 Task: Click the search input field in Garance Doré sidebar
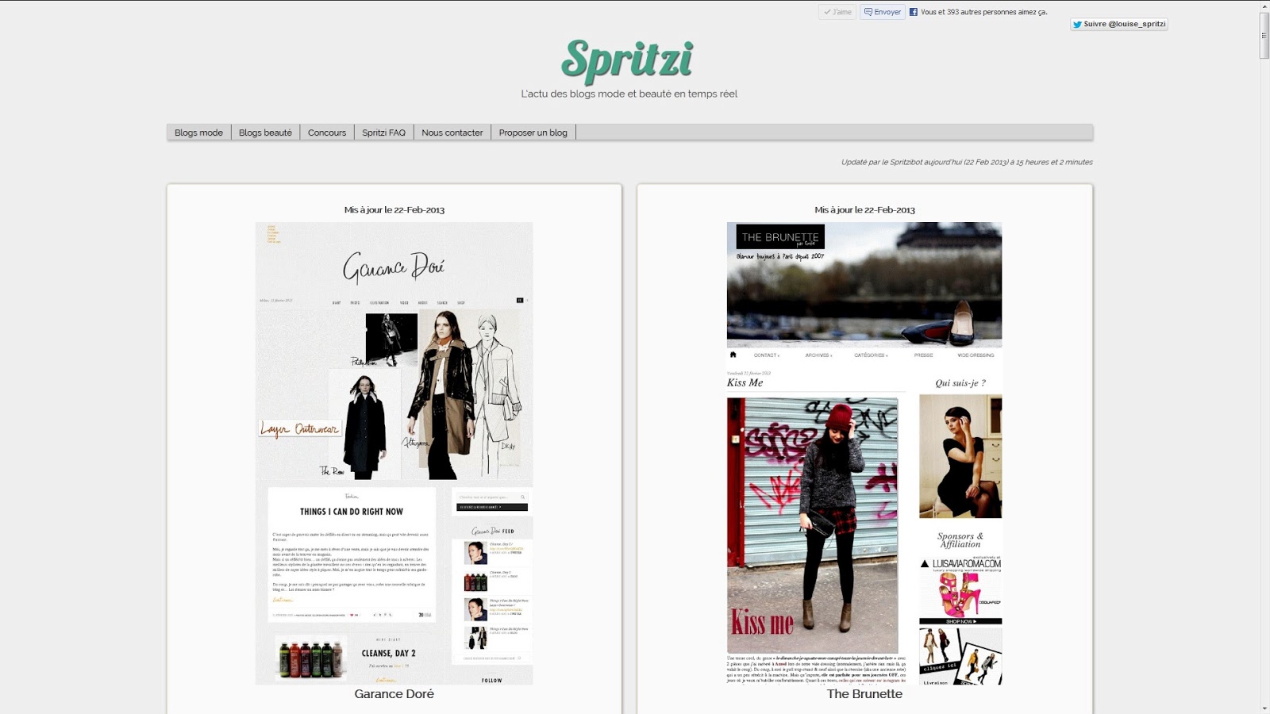483,497
